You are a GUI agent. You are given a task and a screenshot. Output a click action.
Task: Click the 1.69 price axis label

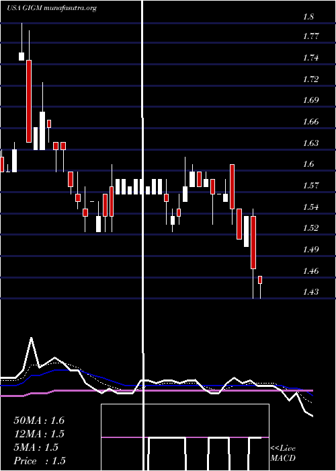tap(310, 100)
